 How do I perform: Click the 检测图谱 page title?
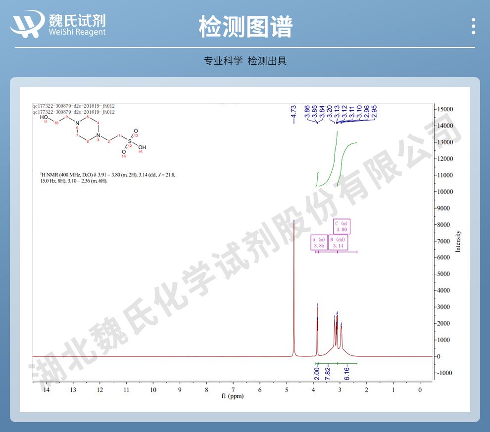[245, 26]
